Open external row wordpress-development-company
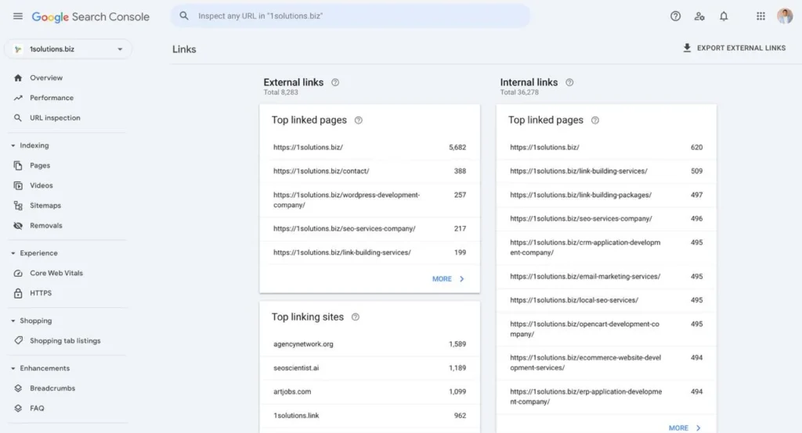This screenshot has width=802, height=433. click(370, 200)
